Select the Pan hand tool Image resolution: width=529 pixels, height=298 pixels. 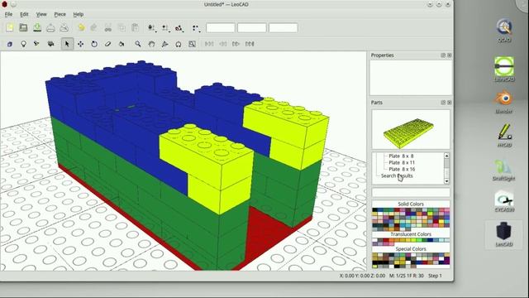[x=151, y=44]
